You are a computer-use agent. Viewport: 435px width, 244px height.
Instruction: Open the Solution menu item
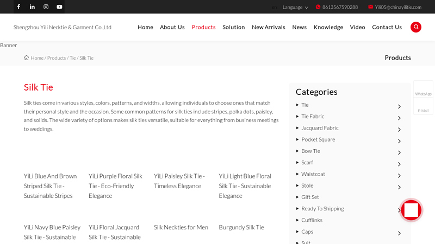[x=233, y=27]
